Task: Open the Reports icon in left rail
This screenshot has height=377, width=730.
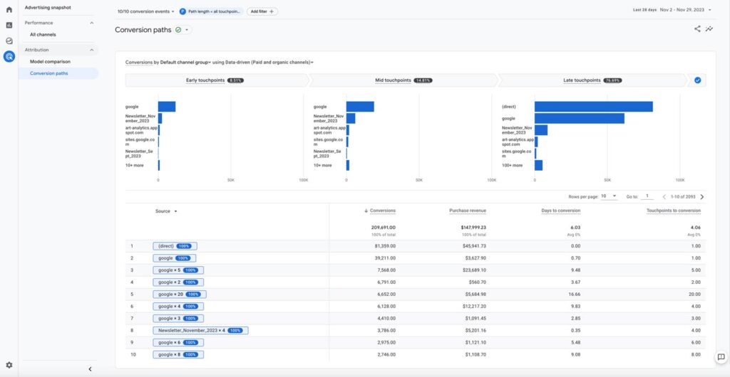Action: click(x=9, y=25)
